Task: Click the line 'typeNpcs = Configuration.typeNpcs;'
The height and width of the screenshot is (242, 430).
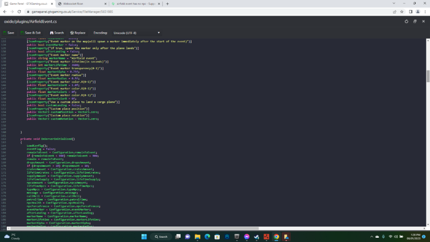Action: pyautogui.click(x=54, y=190)
